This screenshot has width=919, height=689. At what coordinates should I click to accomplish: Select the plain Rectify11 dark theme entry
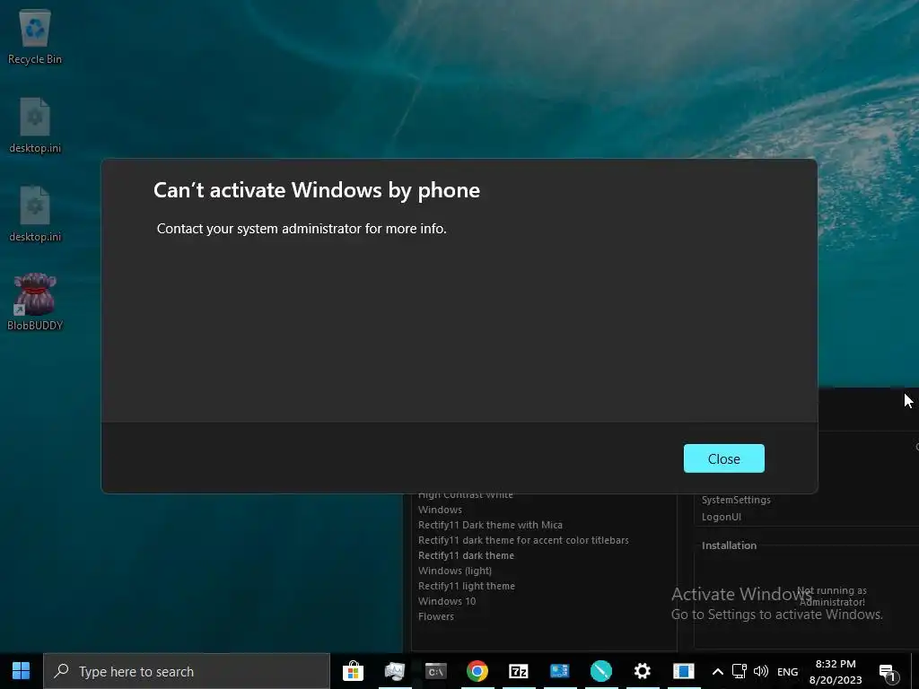(x=466, y=555)
